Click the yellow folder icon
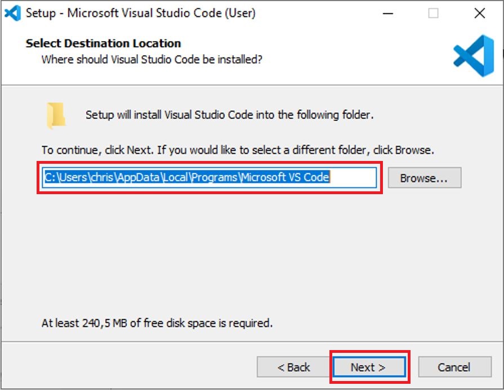 (x=56, y=115)
